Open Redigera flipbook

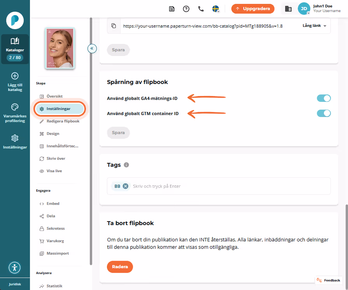(59, 121)
